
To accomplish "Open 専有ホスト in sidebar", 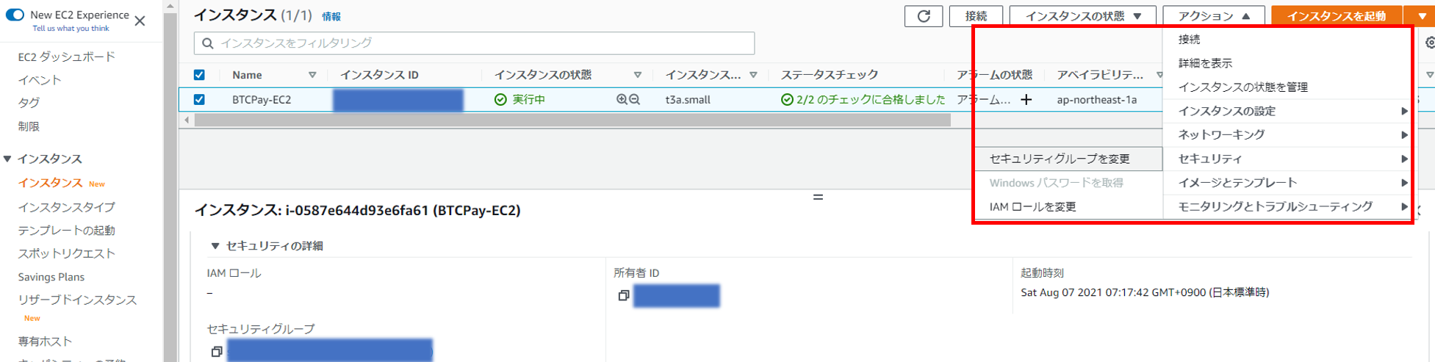I will coord(45,341).
